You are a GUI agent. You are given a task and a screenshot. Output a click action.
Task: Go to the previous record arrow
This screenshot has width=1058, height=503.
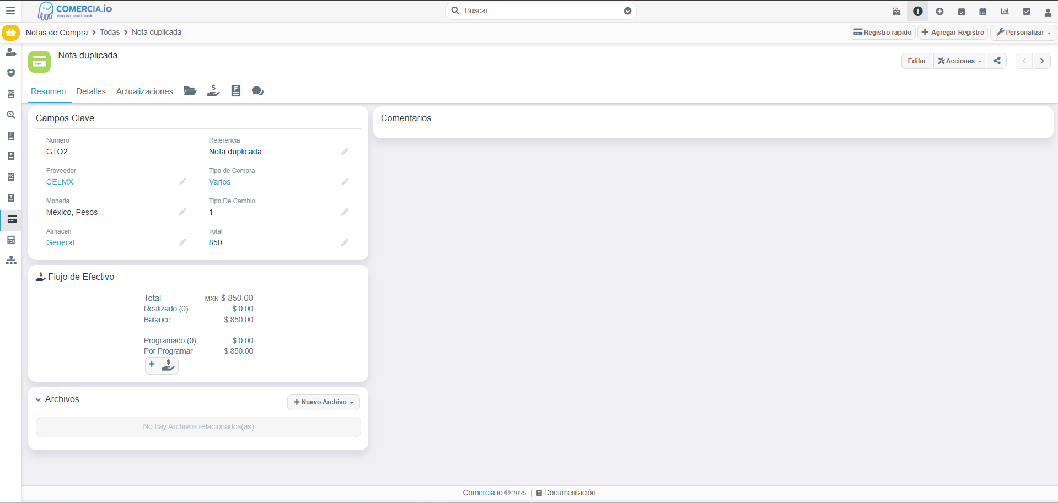tap(1024, 61)
